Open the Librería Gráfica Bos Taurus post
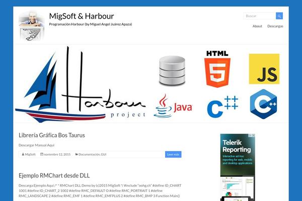The height and width of the screenshot is (201, 302). 52,135
